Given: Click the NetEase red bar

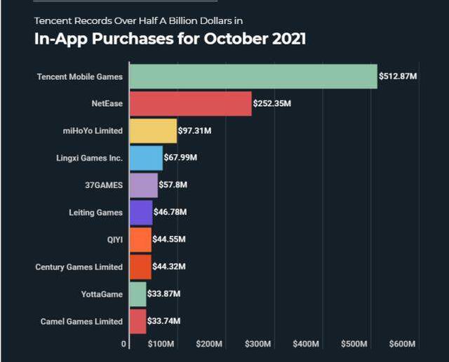Looking at the screenshot, I should tap(191, 104).
